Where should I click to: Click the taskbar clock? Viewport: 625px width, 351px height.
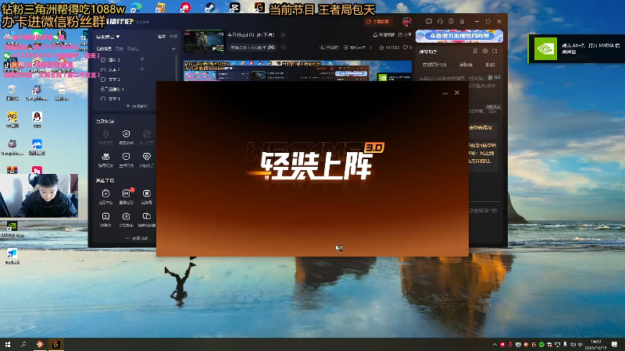click(596, 344)
